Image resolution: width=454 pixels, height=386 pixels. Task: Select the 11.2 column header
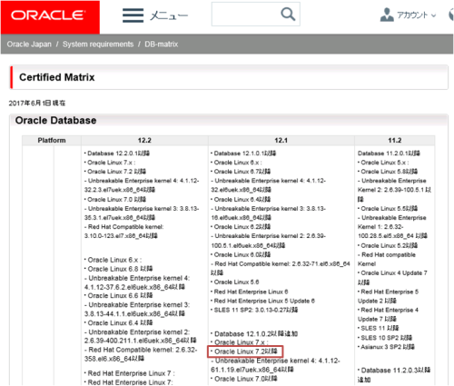pyautogui.click(x=395, y=140)
